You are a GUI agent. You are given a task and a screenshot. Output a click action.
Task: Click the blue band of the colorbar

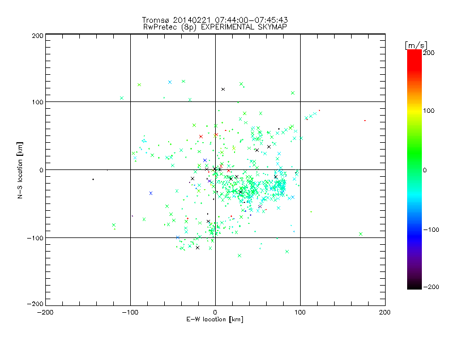tap(414, 234)
